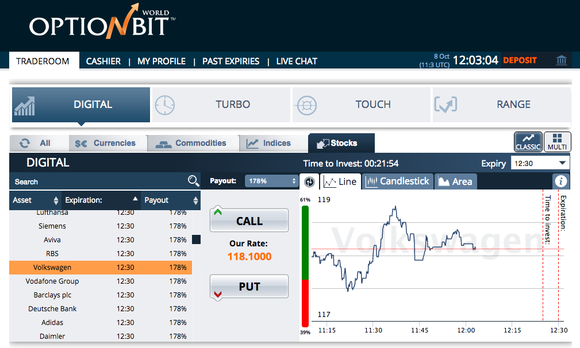Click the OptionBit World logo

(102, 22)
